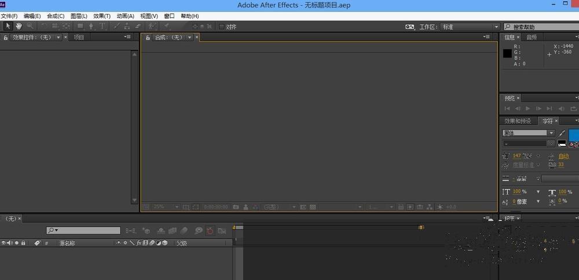This screenshot has width=579, height=280.
Task: Select the Unified Camera tool
Action: pyautogui.click(x=55, y=26)
